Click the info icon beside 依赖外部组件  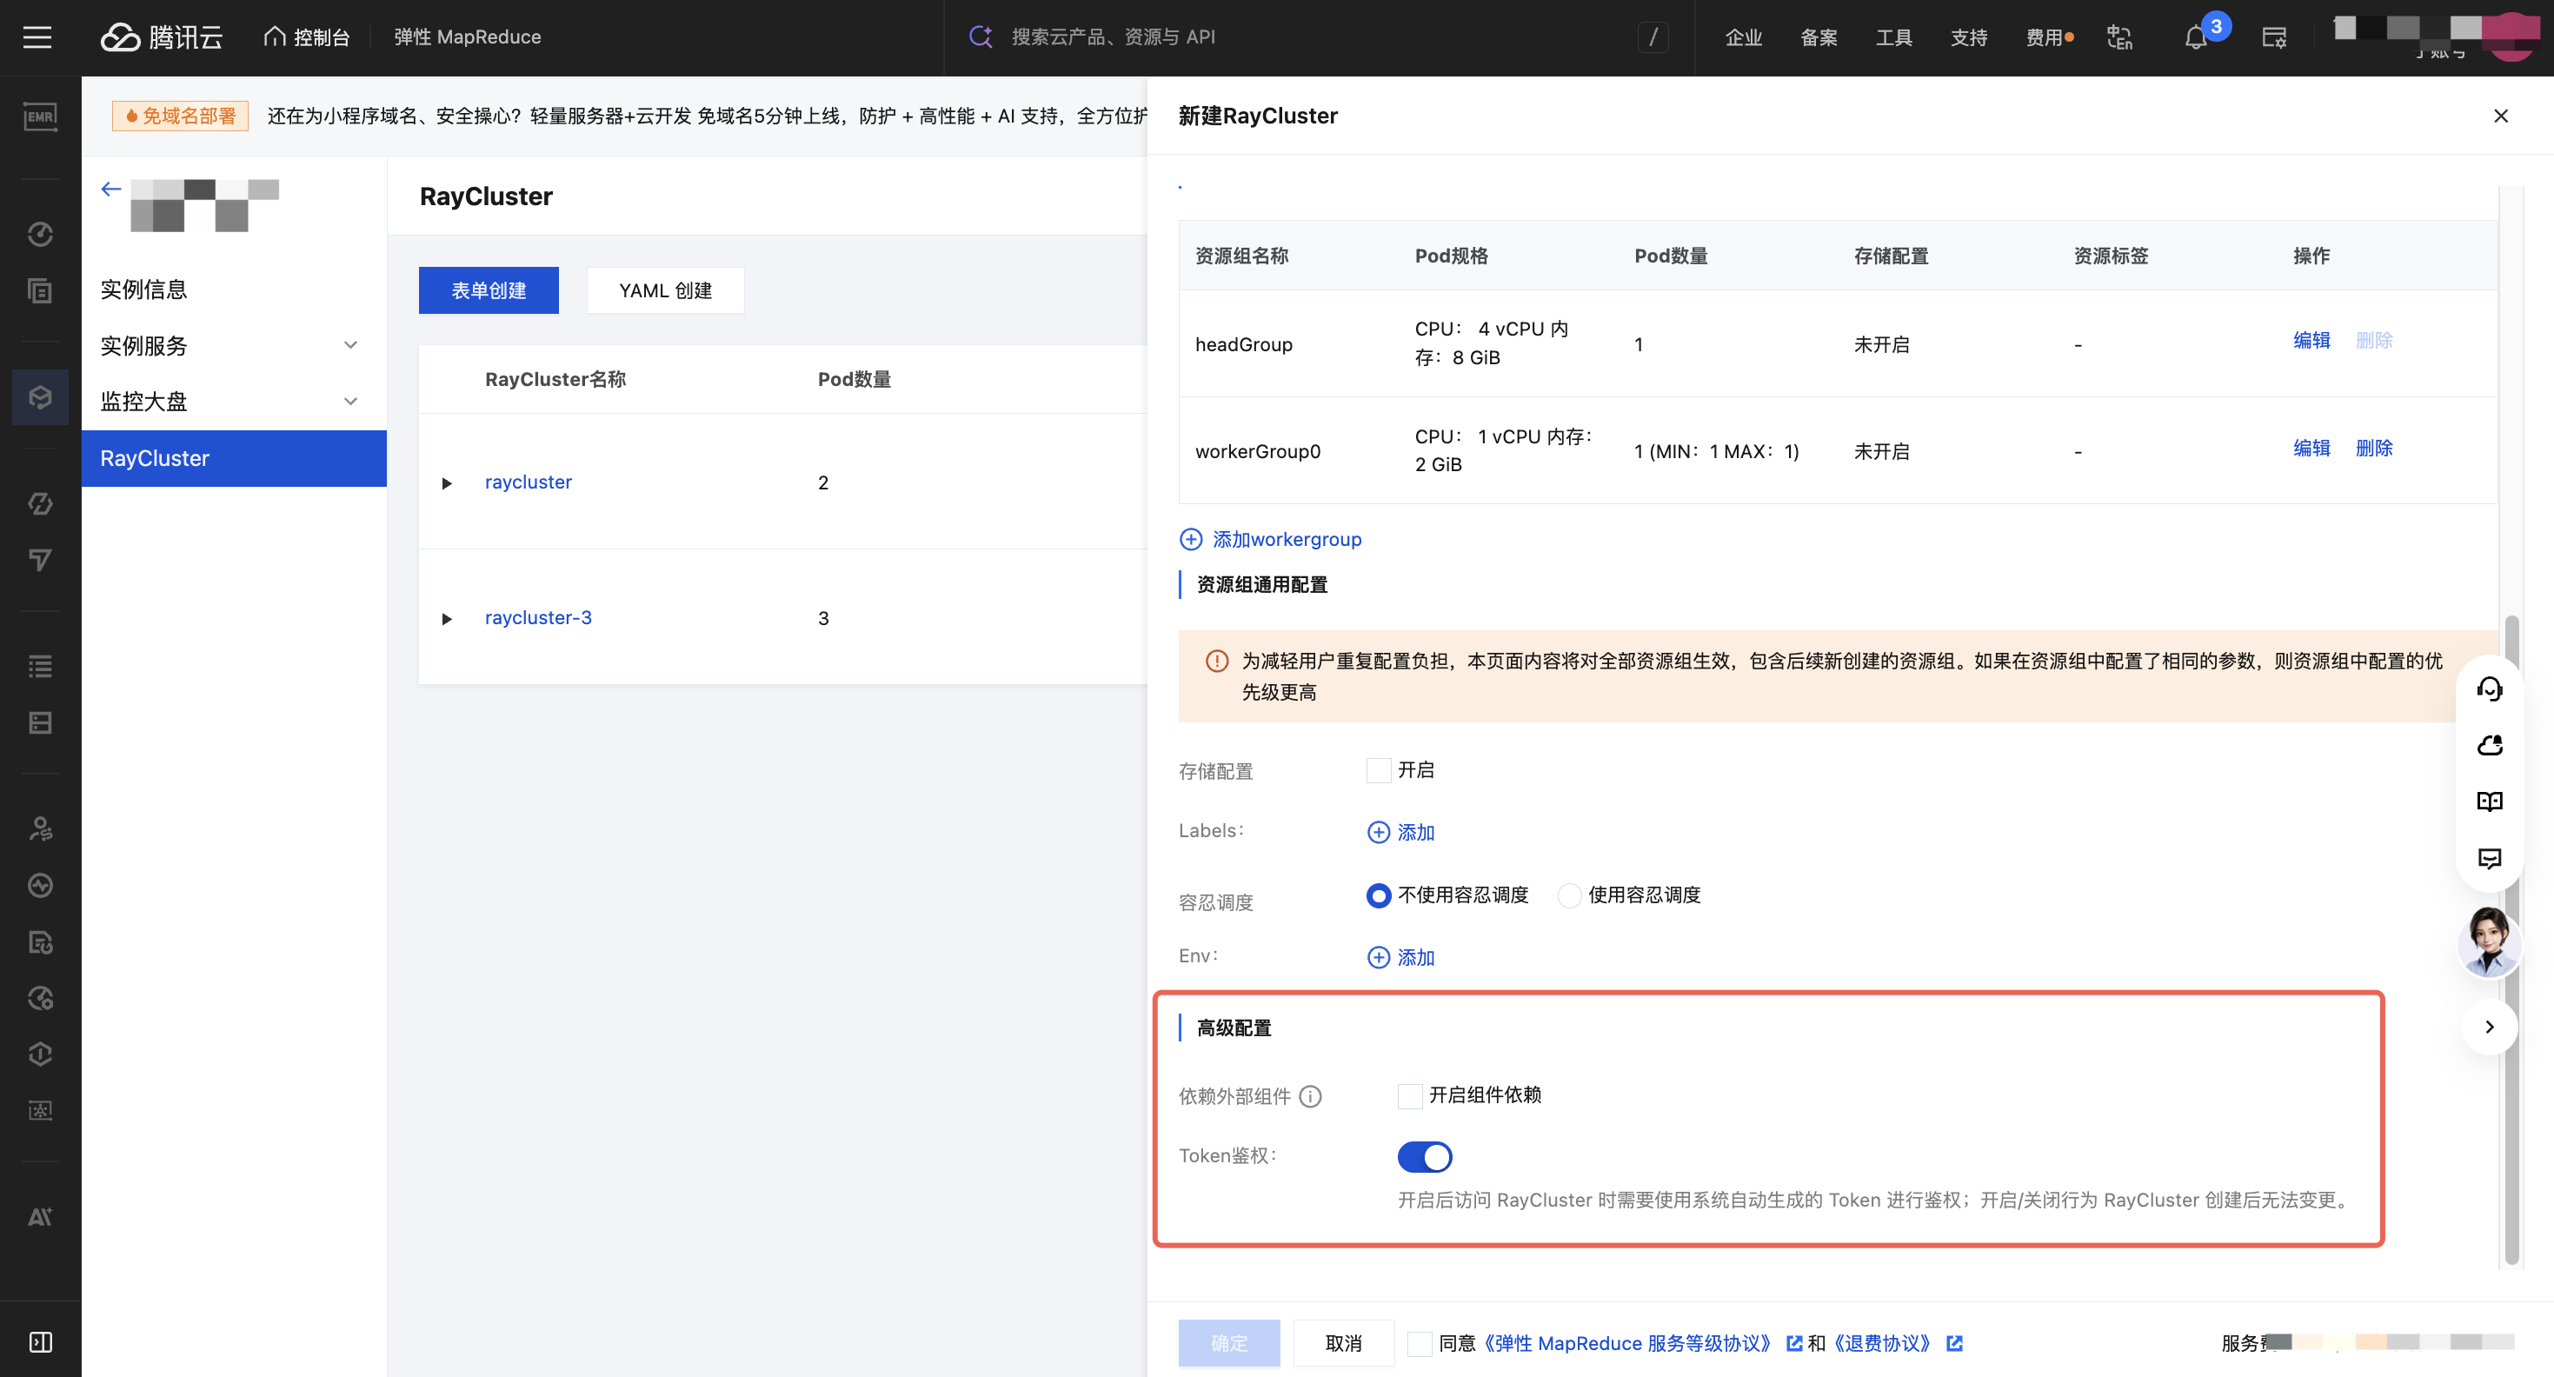click(x=1310, y=1096)
